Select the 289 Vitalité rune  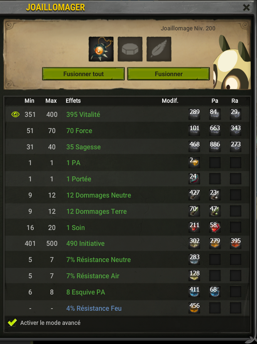click(x=194, y=114)
